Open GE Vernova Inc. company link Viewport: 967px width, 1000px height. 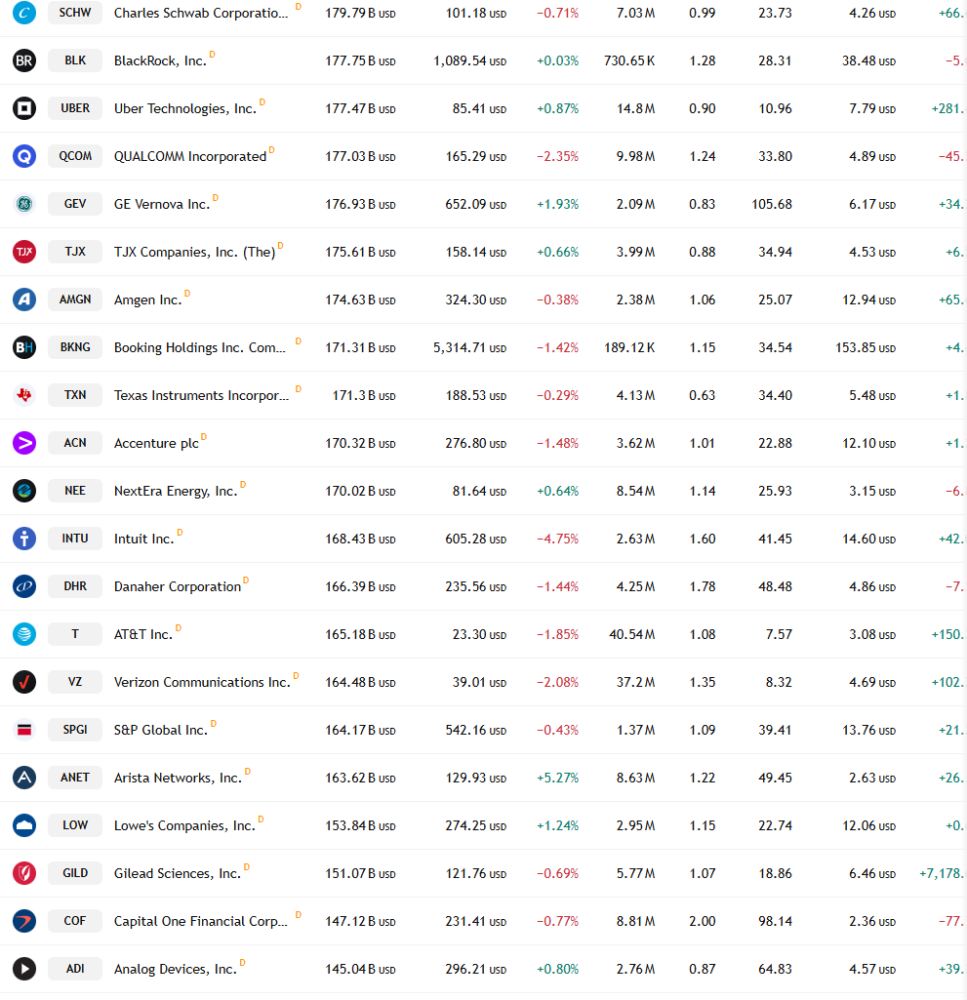coord(162,204)
